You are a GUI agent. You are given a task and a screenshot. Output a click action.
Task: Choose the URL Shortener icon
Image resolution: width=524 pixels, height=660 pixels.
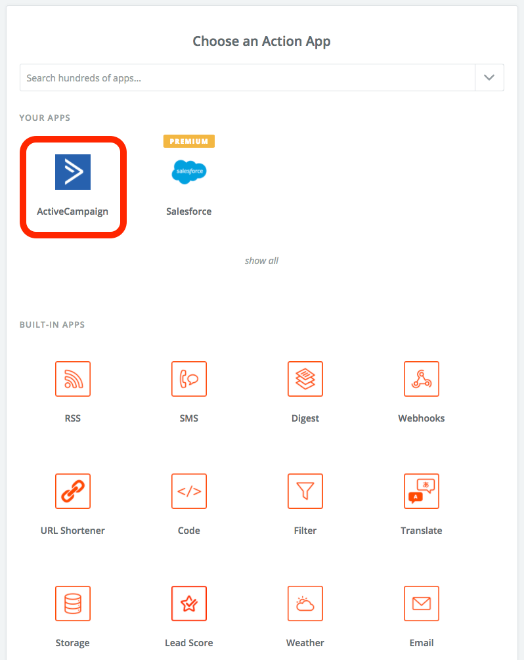click(x=73, y=491)
